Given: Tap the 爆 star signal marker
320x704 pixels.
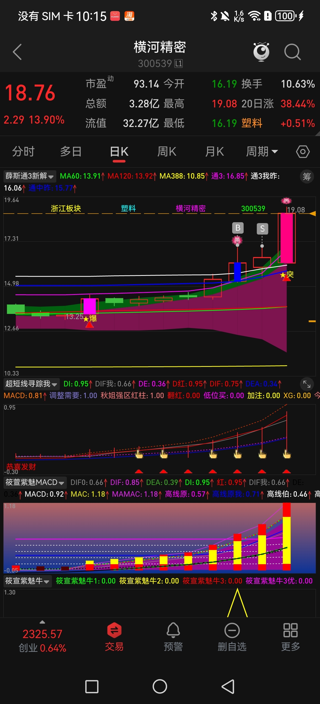Looking at the screenshot, I should (90, 319).
